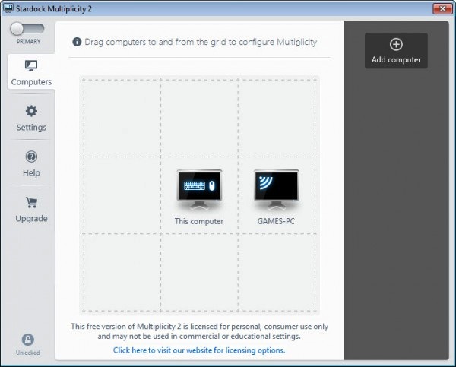This screenshot has width=456, height=367.
Task: Open the Settings tab
Action: tap(31, 118)
